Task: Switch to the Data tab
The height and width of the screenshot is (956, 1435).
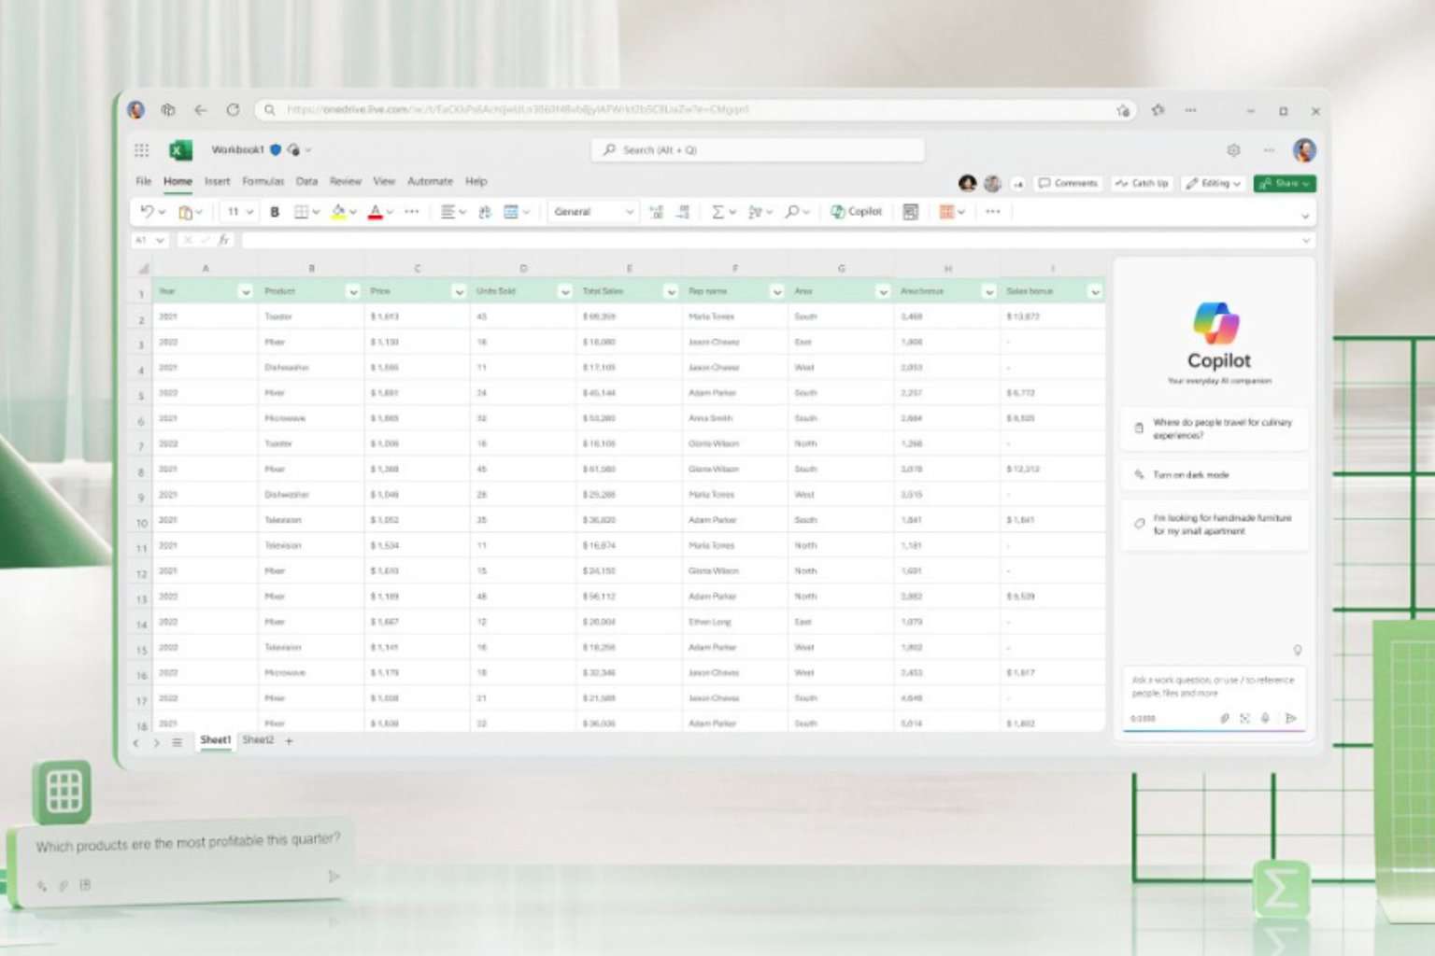Action: pos(306,181)
